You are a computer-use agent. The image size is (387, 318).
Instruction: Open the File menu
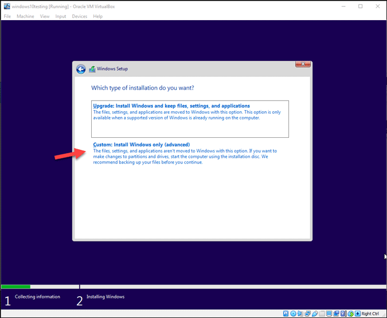(7, 16)
